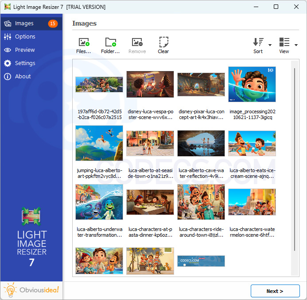Open the About section in sidebar
Viewport: 307px width, 300px height.
pos(31,76)
